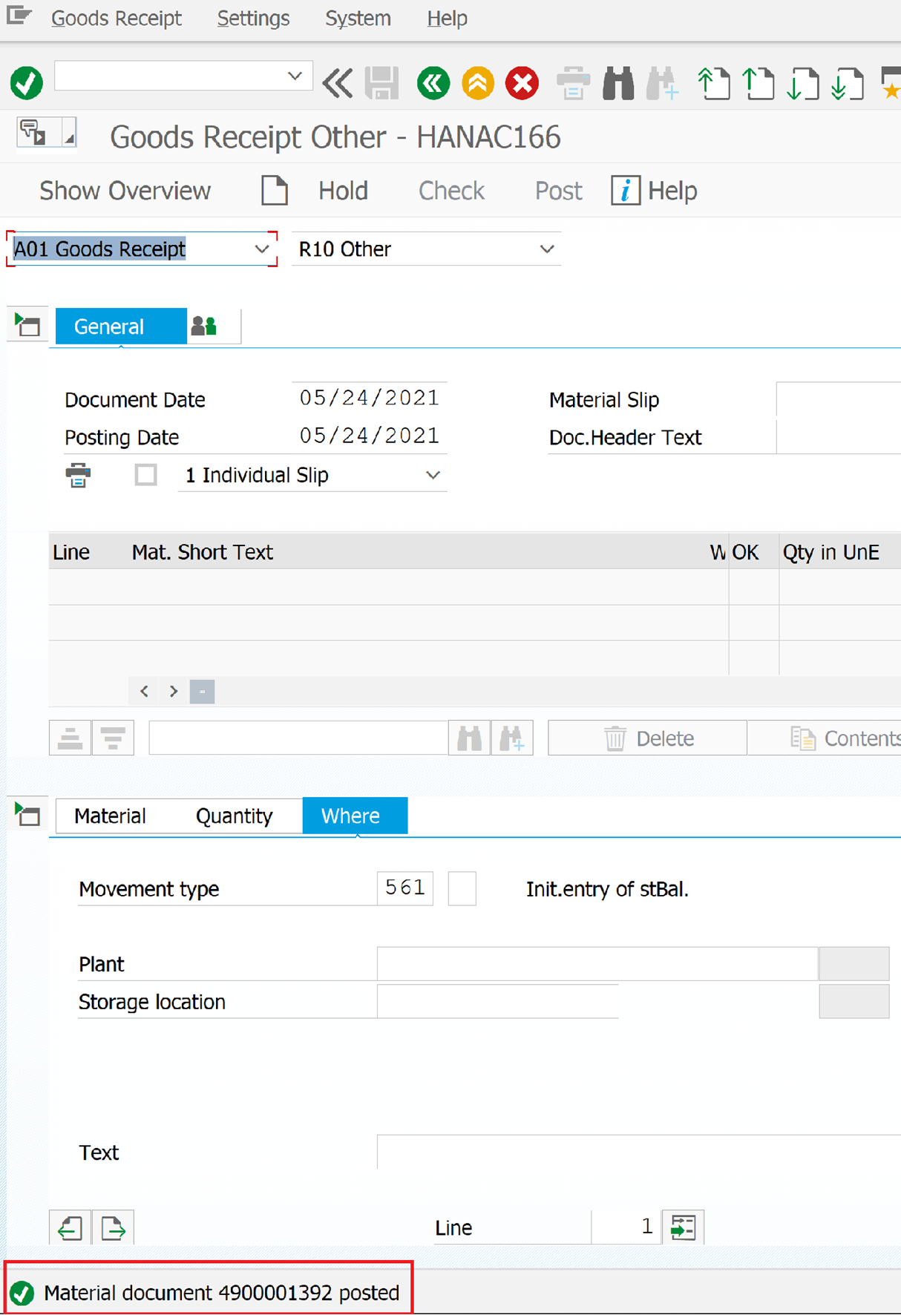Screen dimensions: 901x1315
Task: Click the red Cancel icon
Action: coord(522,82)
